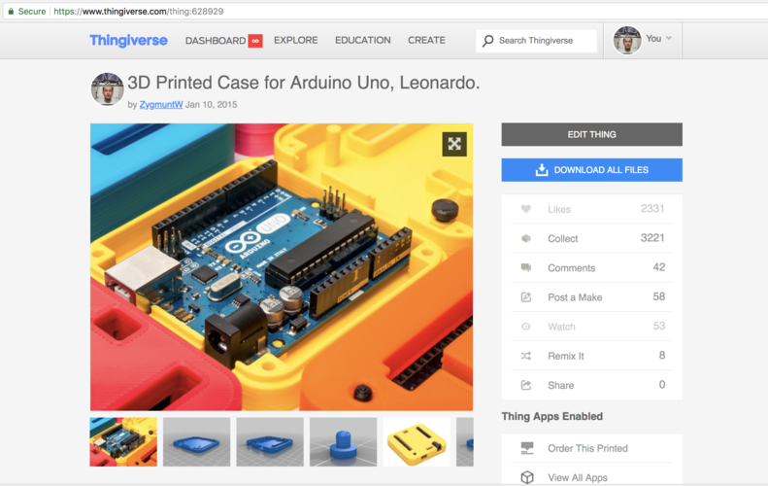Click the main Arduino Uno image
This screenshot has height=486, width=768.
[282, 267]
